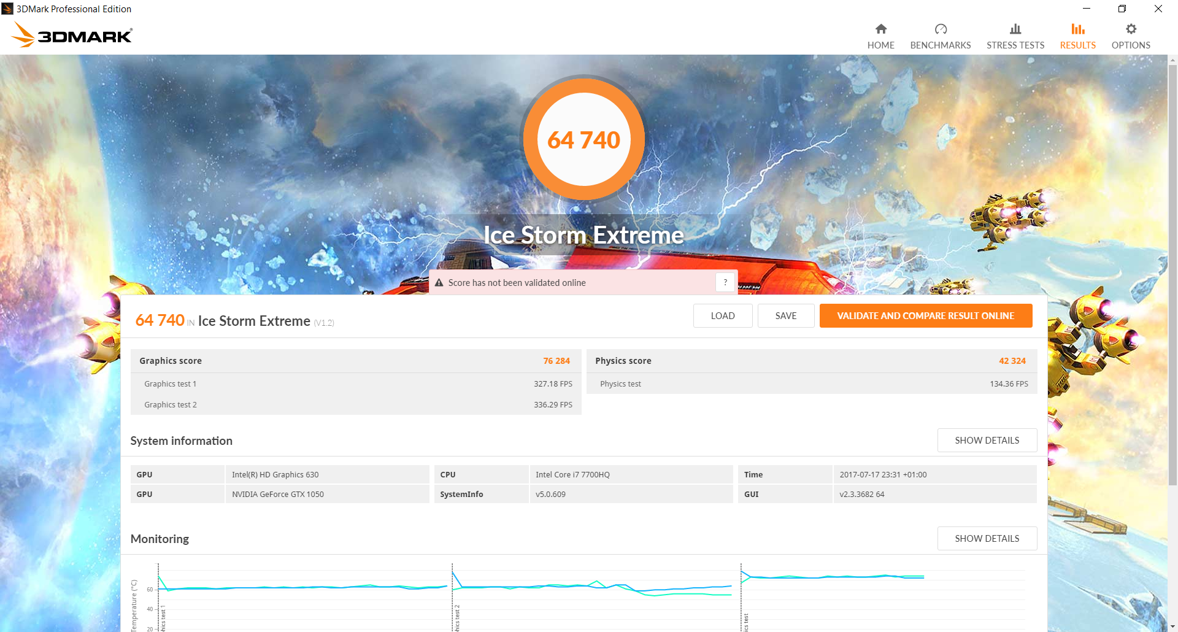Click the Stress Tests bar chart icon
1178x632 pixels.
[x=1015, y=29]
